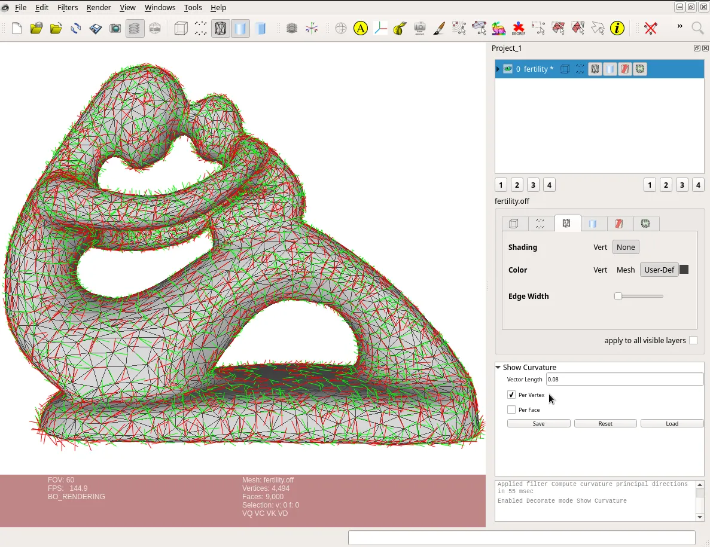
Task: Check apply to all visible layers
Action: coord(693,340)
